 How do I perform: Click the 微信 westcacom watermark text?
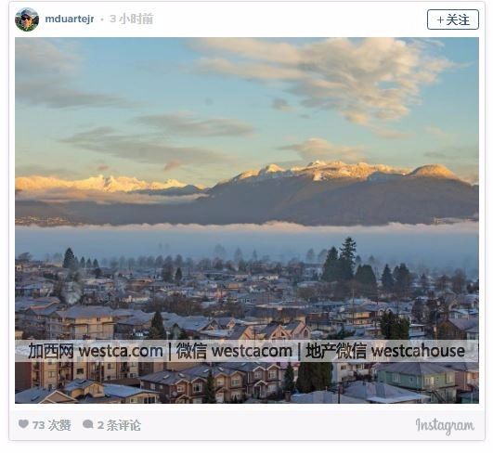click(234, 351)
